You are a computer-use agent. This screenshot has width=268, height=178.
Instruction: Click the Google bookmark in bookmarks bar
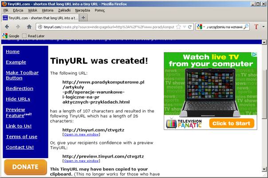coord(11,36)
